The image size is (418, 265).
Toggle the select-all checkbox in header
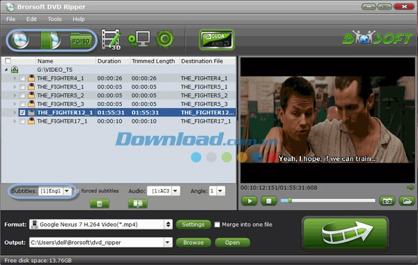[x=8, y=61]
